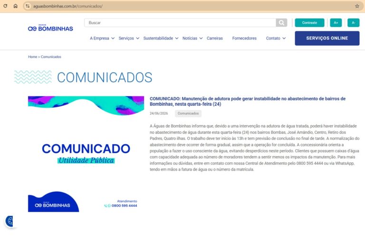Click the article date 24/06/2026
The height and width of the screenshot is (241, 365).
(159, 113)
